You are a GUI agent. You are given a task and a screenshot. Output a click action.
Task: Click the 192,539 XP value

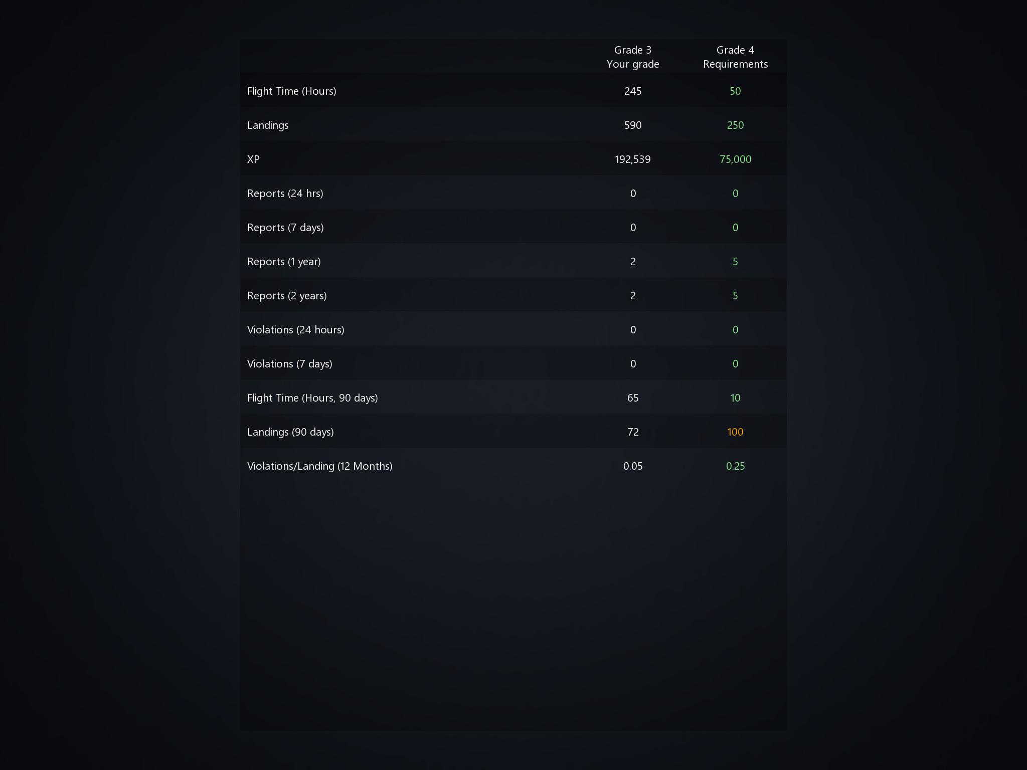632,159
